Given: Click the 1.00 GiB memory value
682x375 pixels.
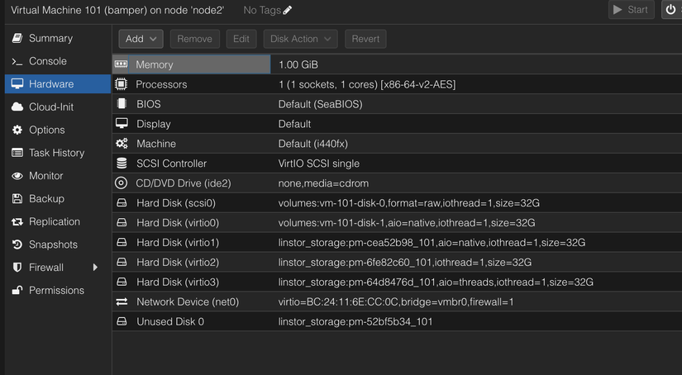Looking at the screenshot, I should click(298, 64).
